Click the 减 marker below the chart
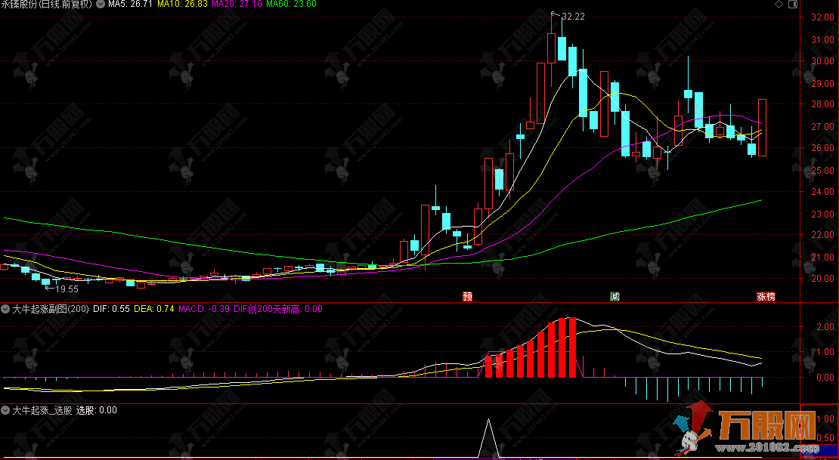This screenshot has height=460, width=839. tap(615, 296)
